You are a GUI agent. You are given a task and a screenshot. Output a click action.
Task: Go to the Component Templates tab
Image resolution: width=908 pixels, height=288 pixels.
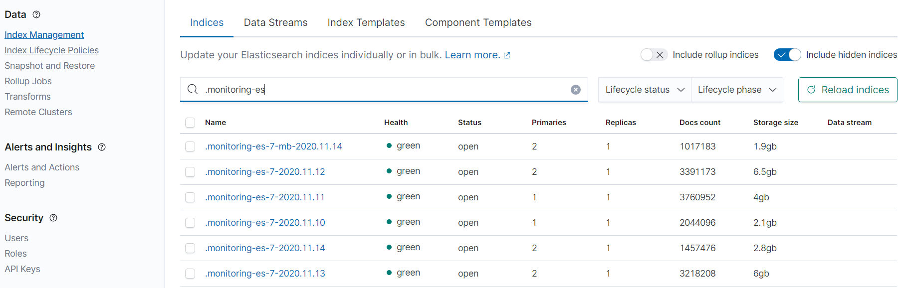click(478, 22)
